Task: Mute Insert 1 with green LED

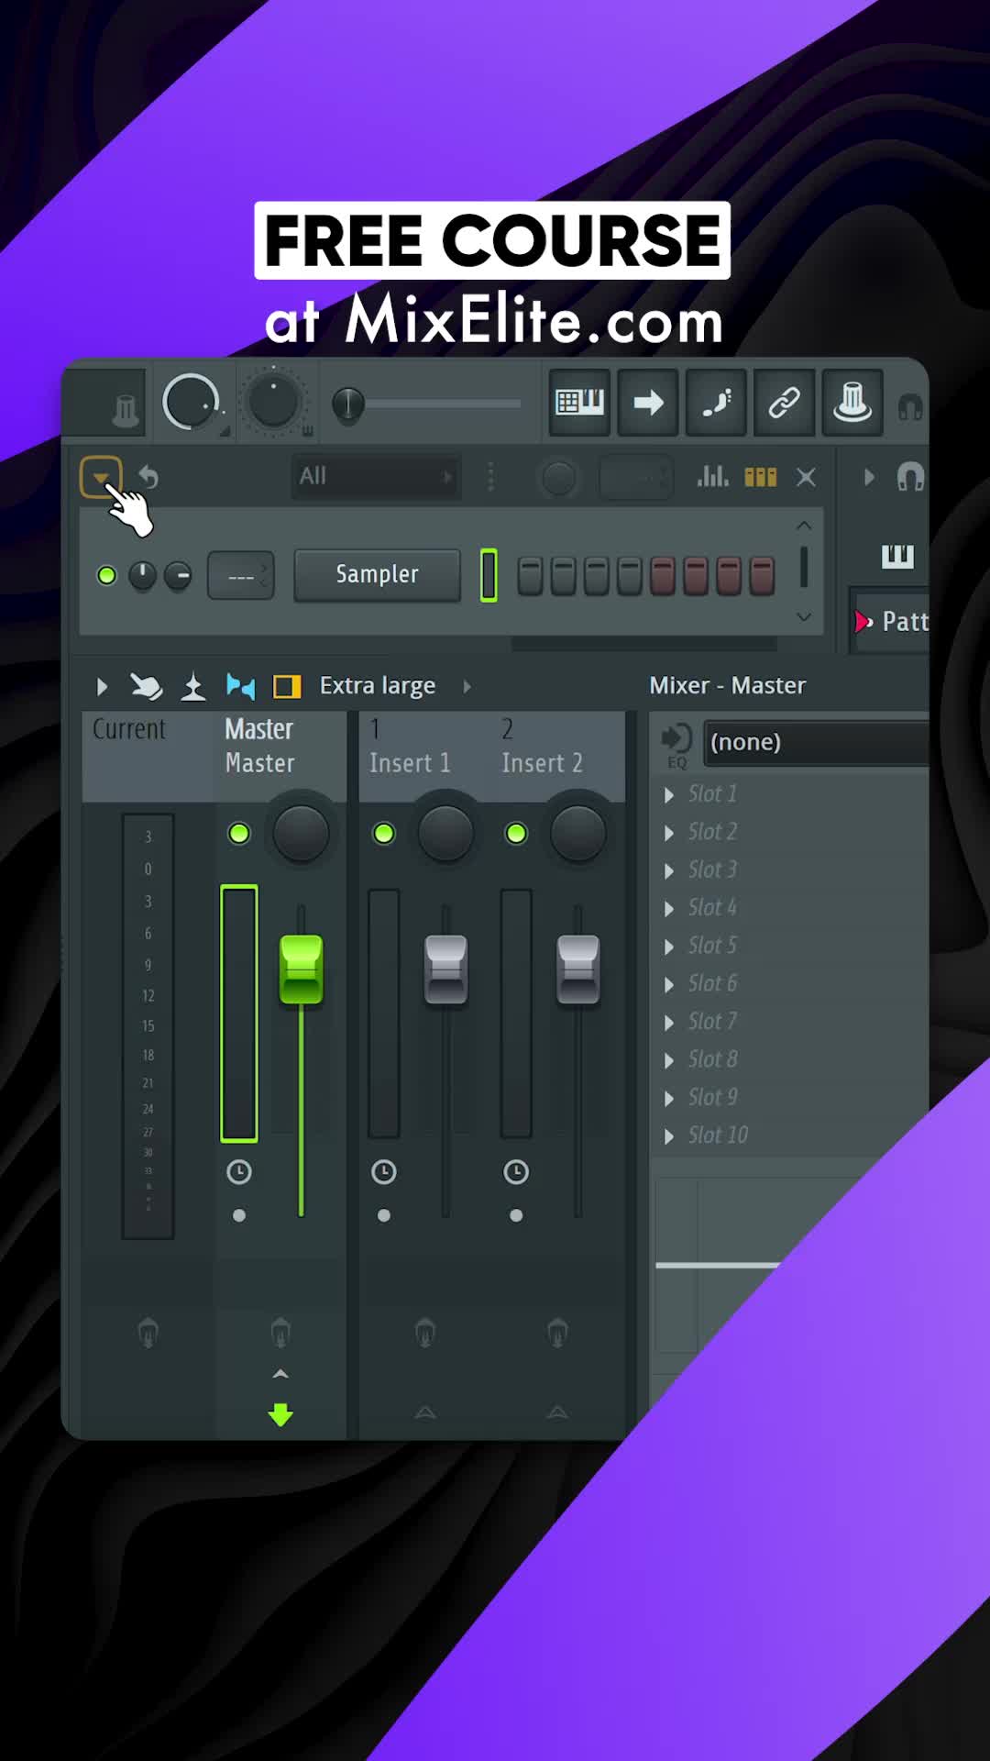Action: coord(384,833)
